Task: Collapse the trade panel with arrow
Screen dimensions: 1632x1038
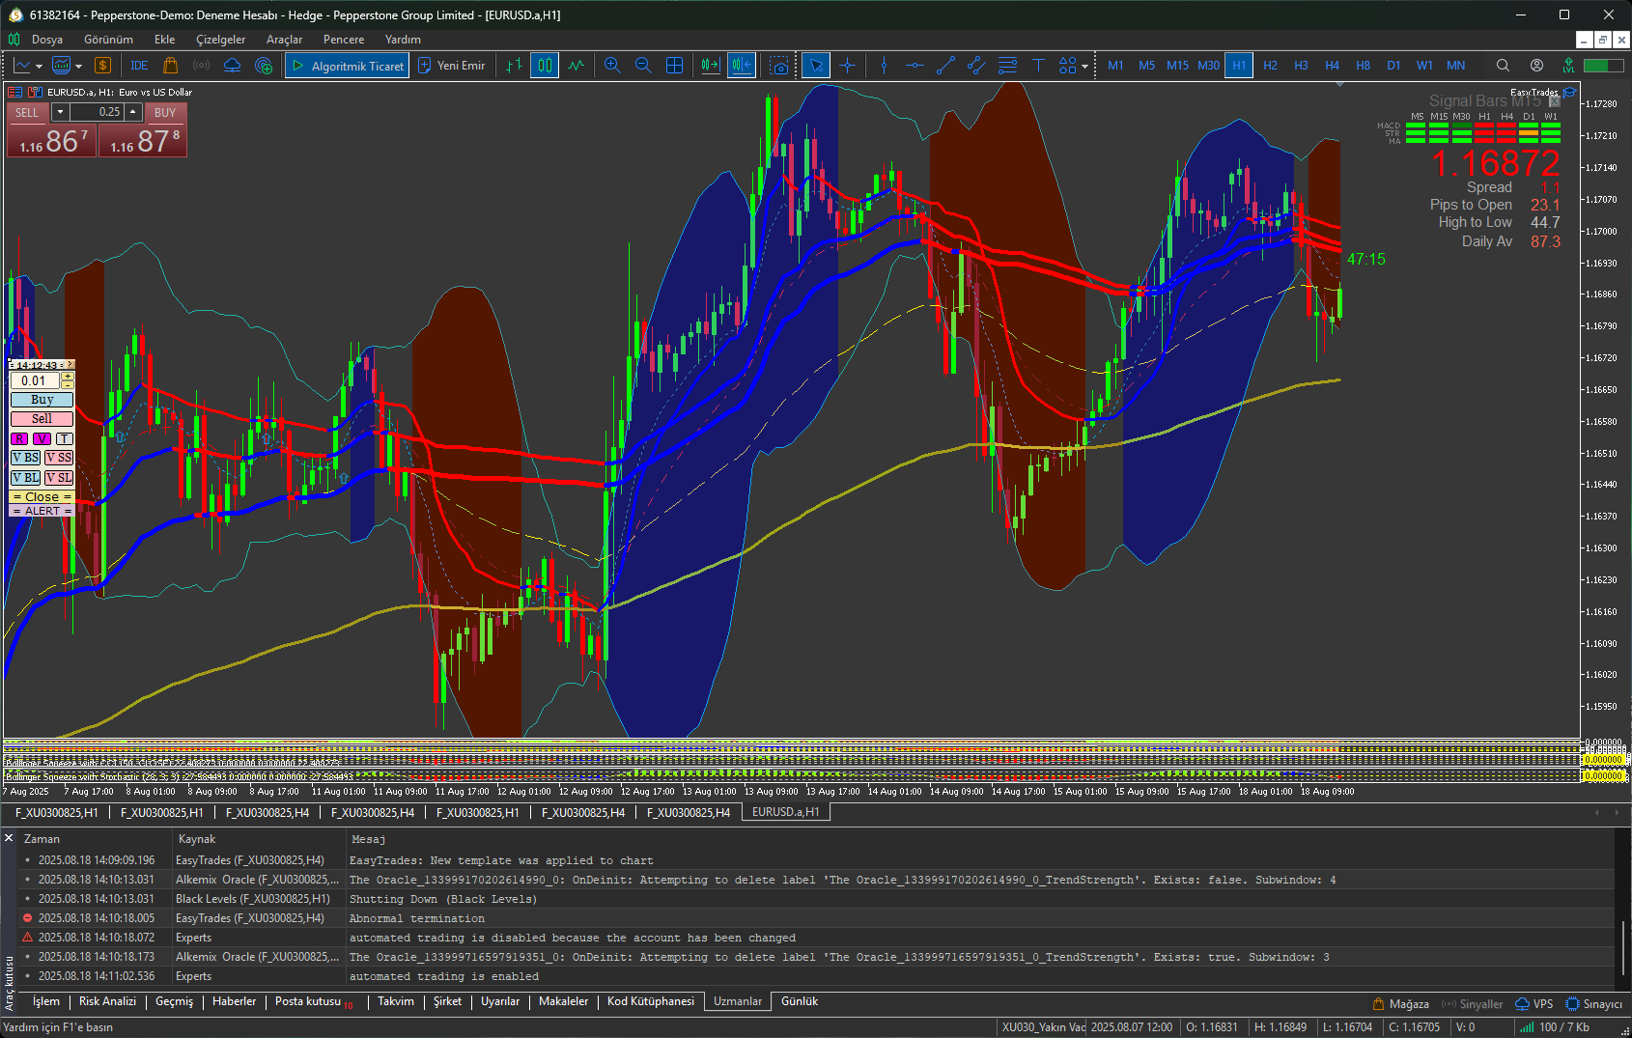Action: click(70, 365)
